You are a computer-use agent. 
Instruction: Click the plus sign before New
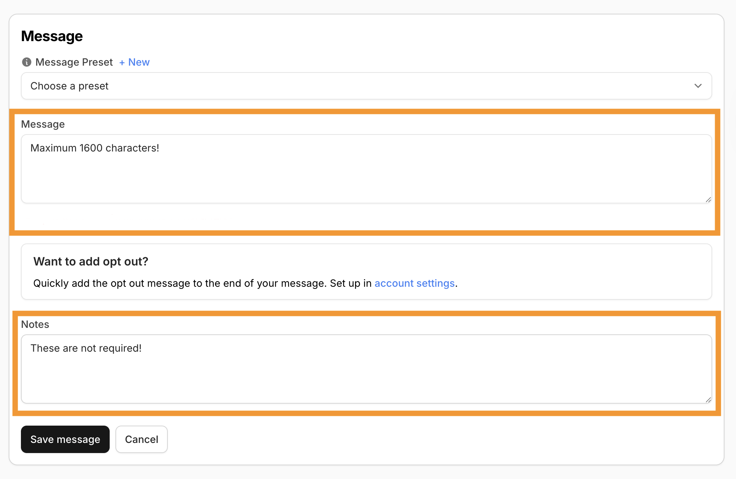pos(122,62)
